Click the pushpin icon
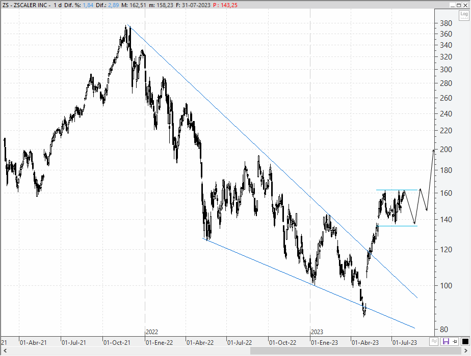Viewport: 471px width, 356px height. pyautogui.click(x=455, y=341)
